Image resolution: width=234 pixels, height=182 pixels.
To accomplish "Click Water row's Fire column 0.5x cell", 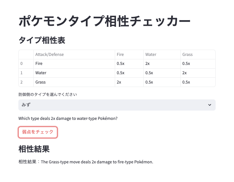I will tap(129, 73).
